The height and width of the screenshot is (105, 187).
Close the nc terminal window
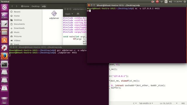89,5
